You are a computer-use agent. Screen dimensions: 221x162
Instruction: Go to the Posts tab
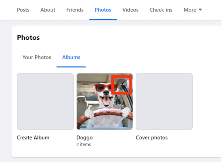[23, 10]
